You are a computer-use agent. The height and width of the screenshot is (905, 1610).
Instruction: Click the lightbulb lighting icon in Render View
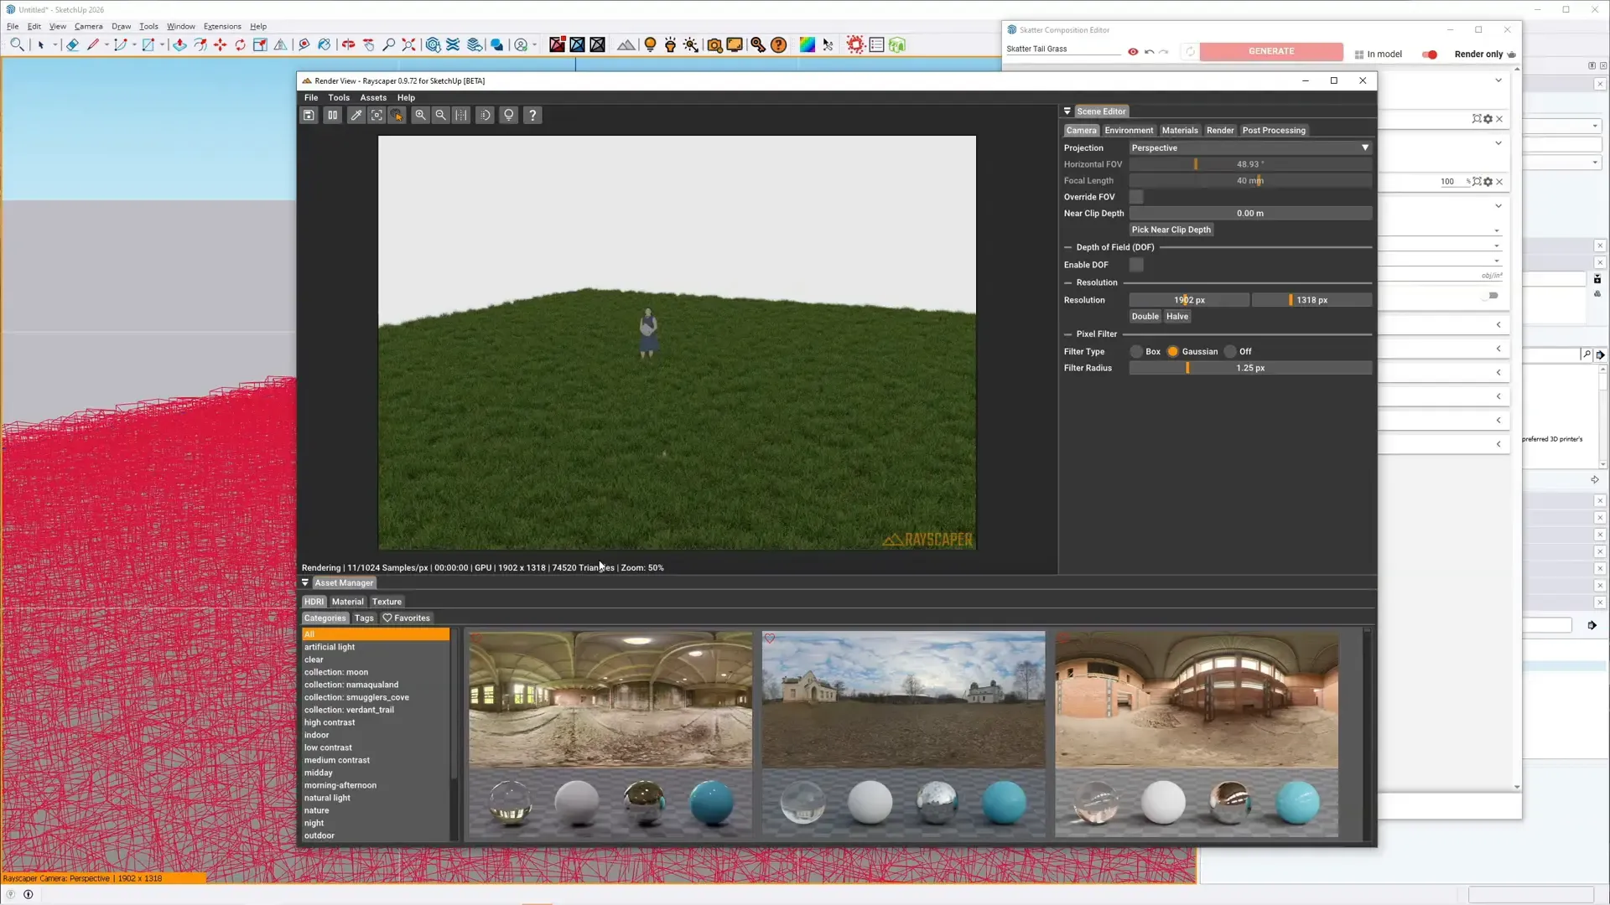(509, 116)
